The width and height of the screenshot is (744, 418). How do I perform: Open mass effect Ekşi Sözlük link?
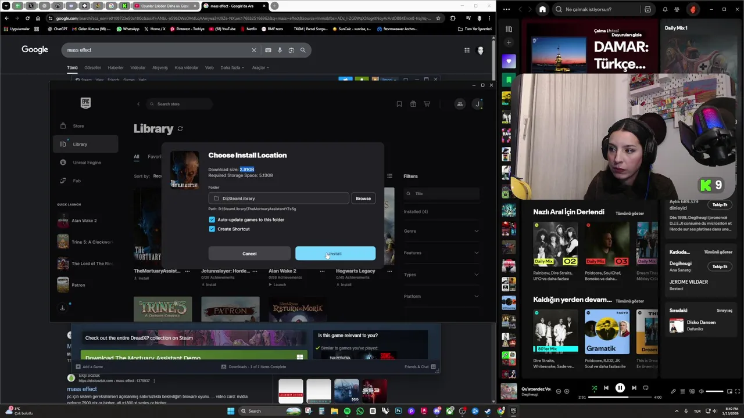click(82, 389)
